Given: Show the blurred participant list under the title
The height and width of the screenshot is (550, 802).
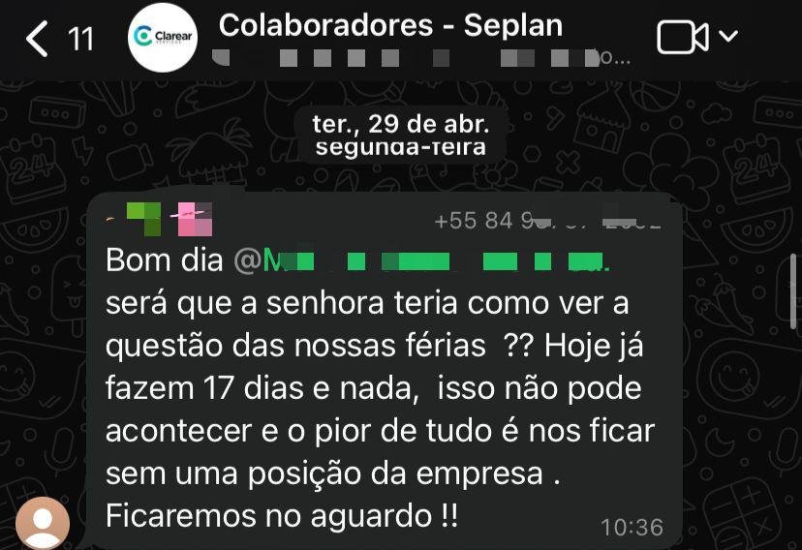Looking at the screenshot, I should (421, 58).
